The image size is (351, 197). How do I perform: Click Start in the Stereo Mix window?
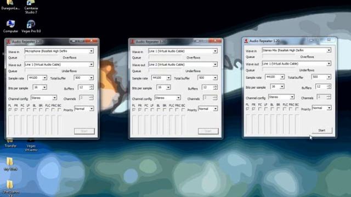[x=322, y=130]
